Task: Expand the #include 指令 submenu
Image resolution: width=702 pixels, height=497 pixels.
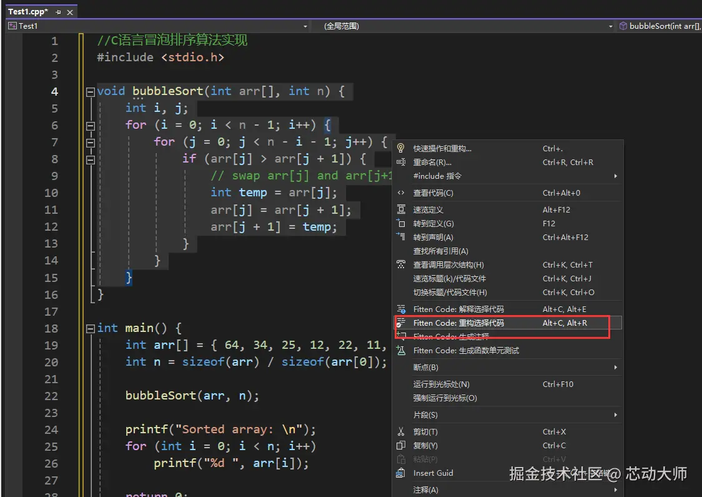Action: click(x=508, y=176)
